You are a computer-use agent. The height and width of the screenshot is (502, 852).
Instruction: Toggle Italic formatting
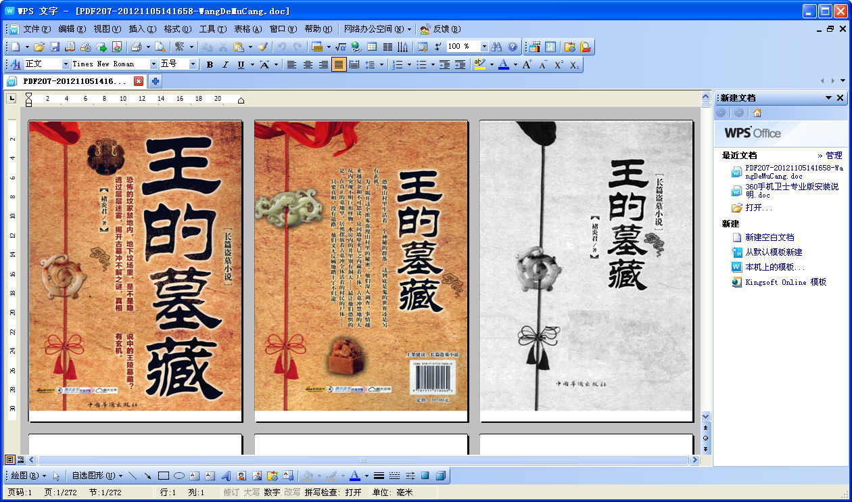pos(225,64)
